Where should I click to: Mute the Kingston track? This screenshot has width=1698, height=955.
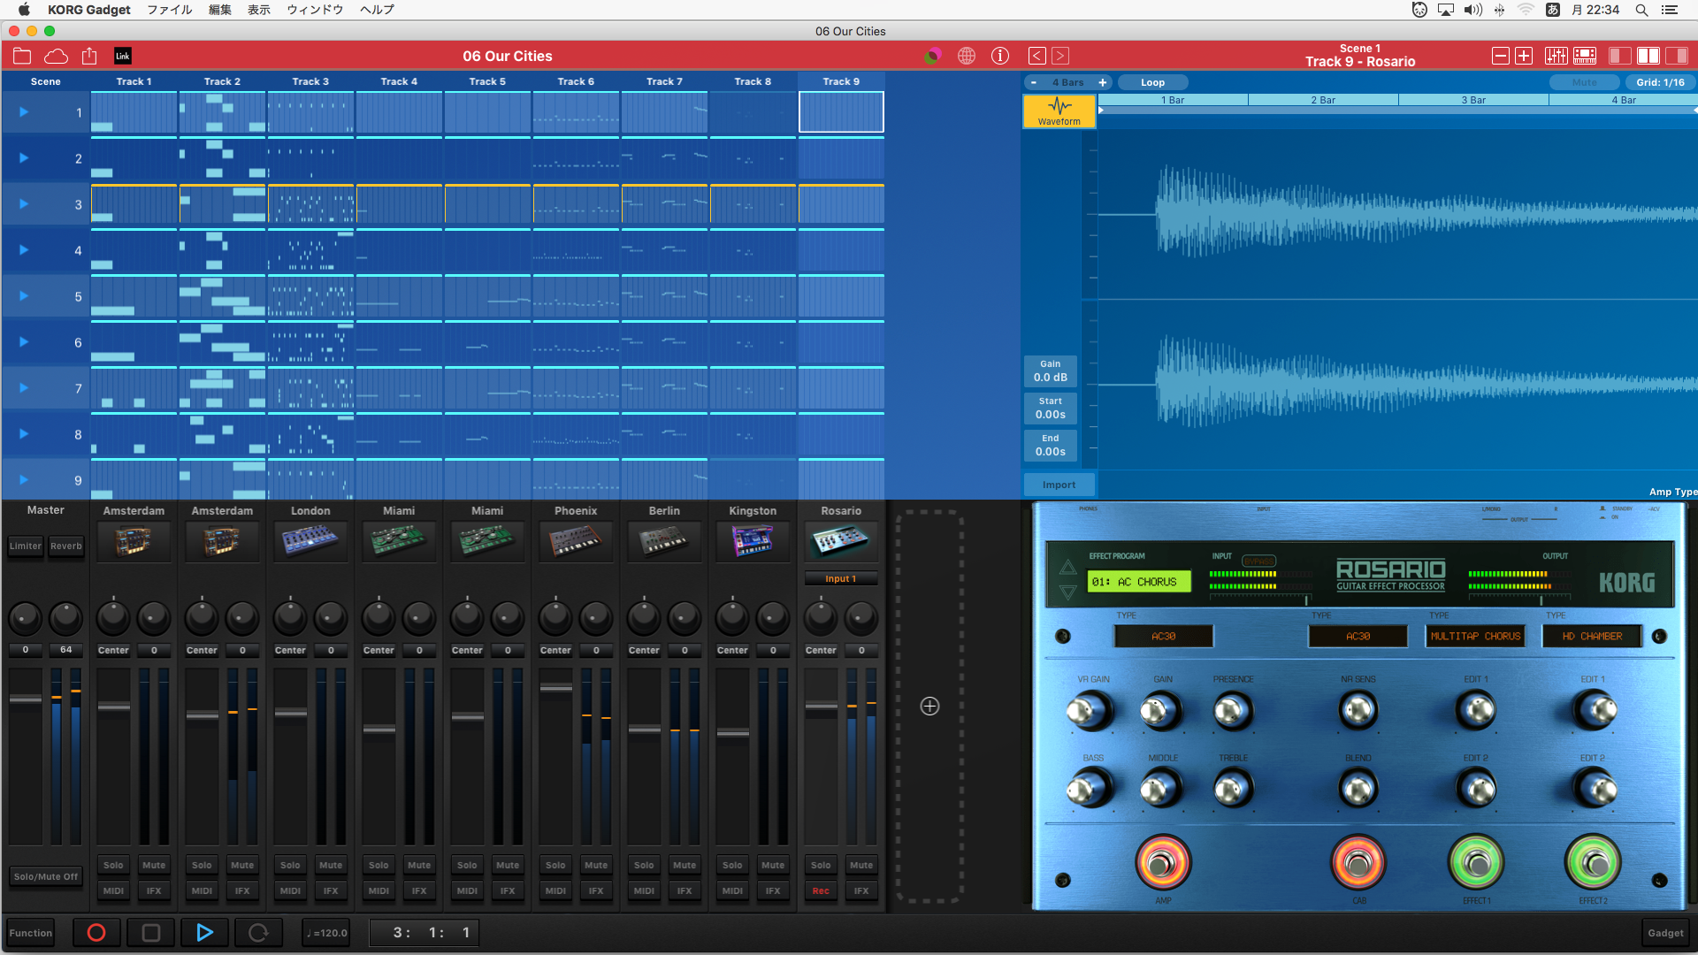point(773,865)
